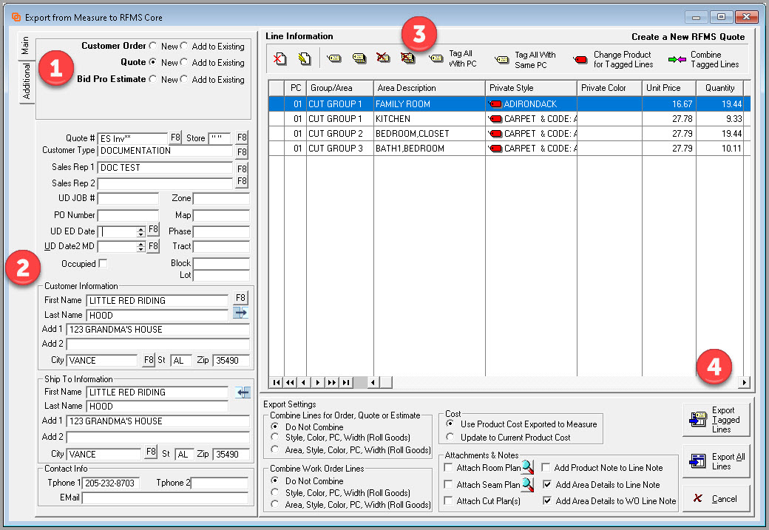Screen dimensions: 769x530
Task: Select Update to Current Product Cost
Action: 450,437
